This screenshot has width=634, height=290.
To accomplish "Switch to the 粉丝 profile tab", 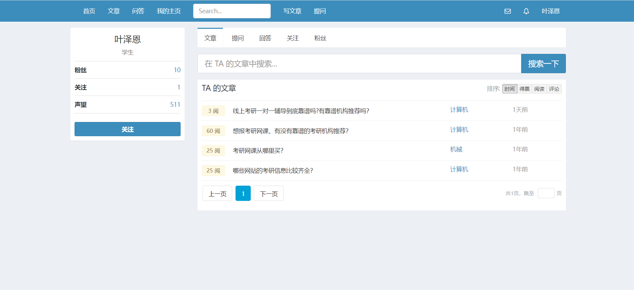I will [320, 38].
